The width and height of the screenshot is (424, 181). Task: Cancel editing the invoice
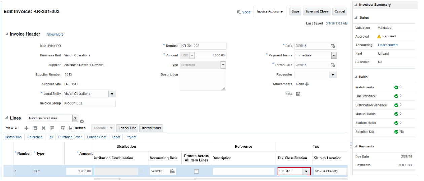click(x=340, y=11)
